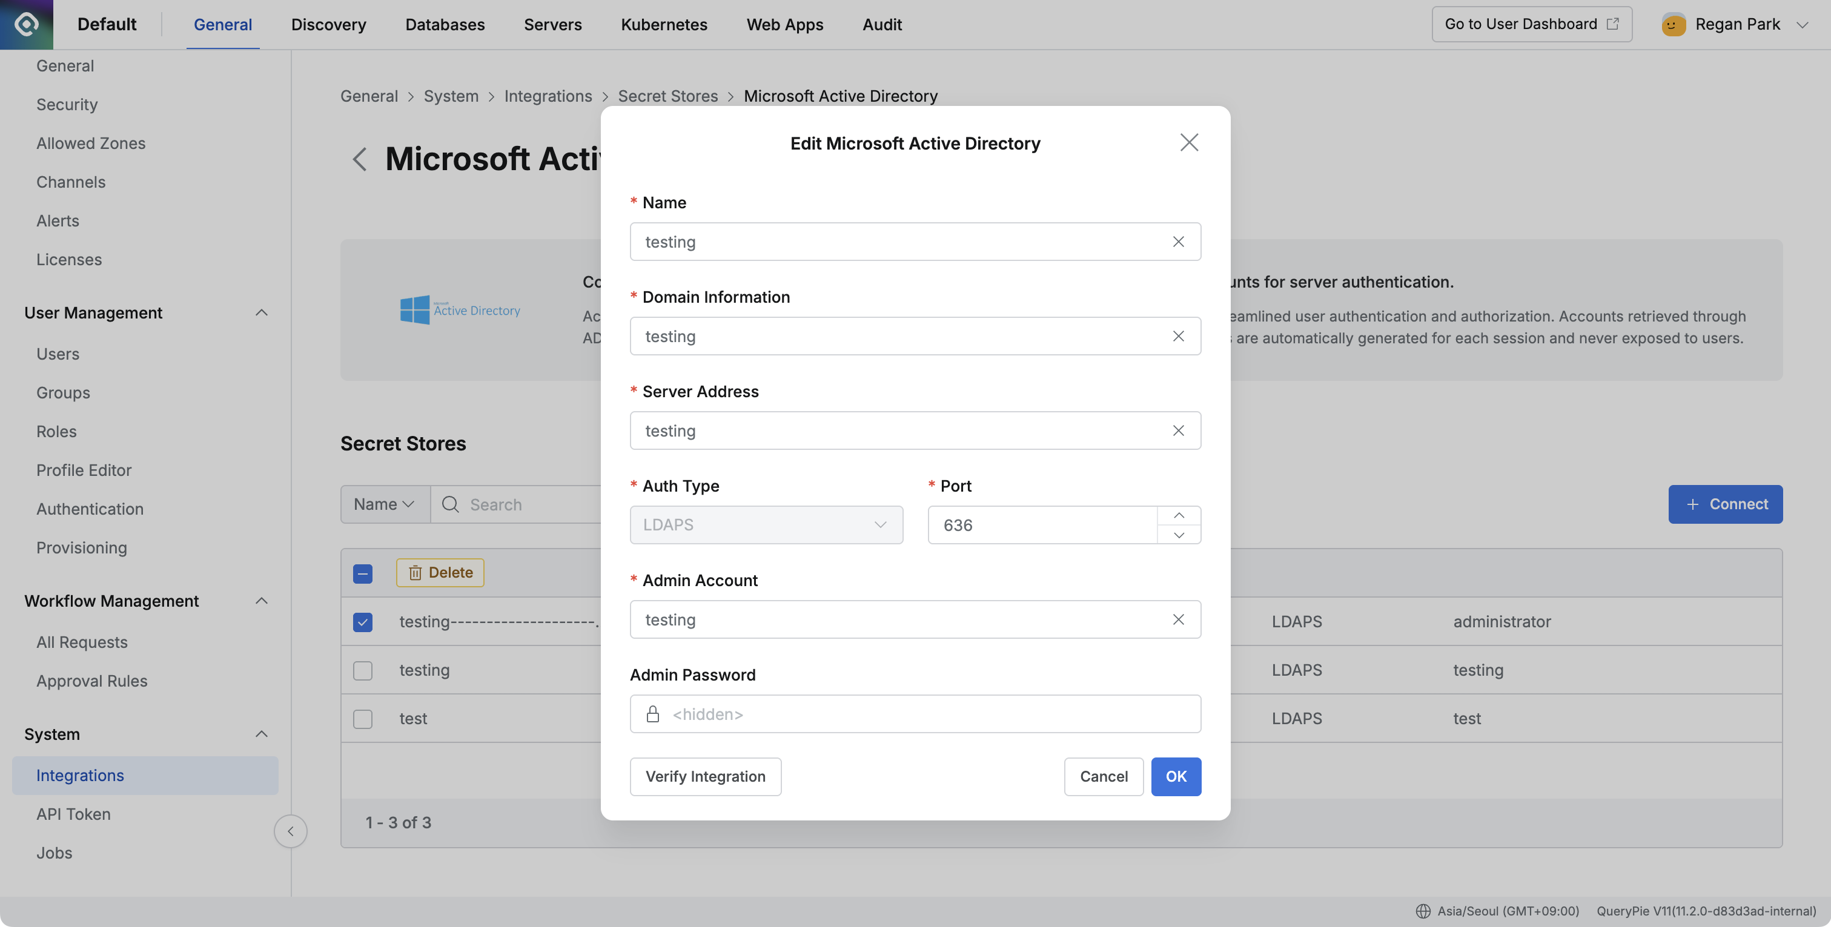Click the Admin Password input field

coord(924,714)
